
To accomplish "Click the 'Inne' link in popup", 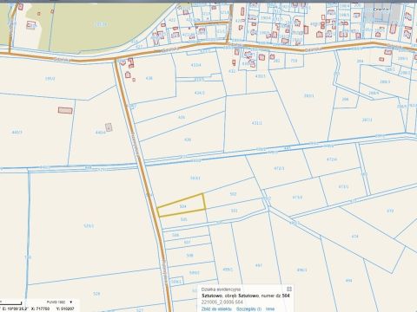I will (x=270, y=309).
